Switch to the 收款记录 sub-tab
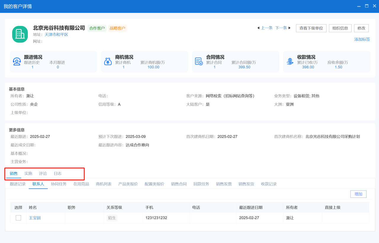379x243 pixels. point(269,184)
